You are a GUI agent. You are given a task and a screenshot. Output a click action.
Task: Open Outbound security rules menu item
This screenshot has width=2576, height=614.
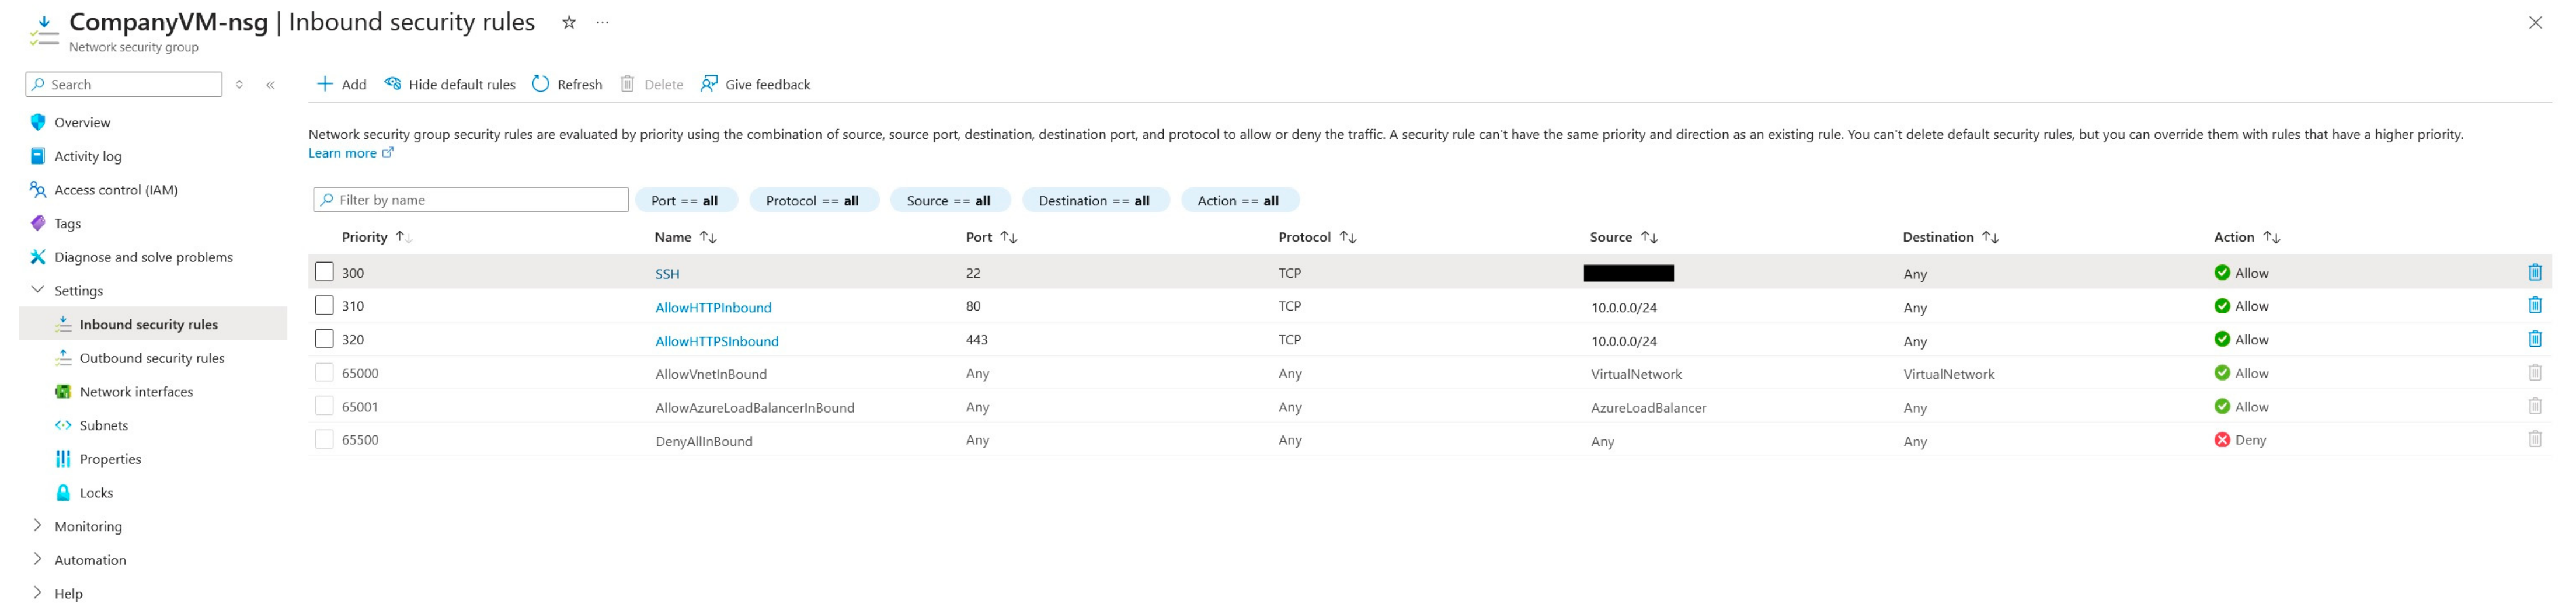coord(152,358)
